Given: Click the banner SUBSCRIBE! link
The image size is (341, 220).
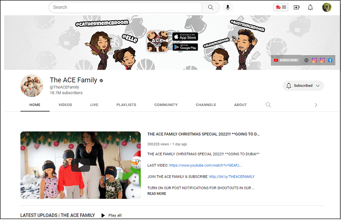Looking at the screenshot, I should tap(286, 60).
